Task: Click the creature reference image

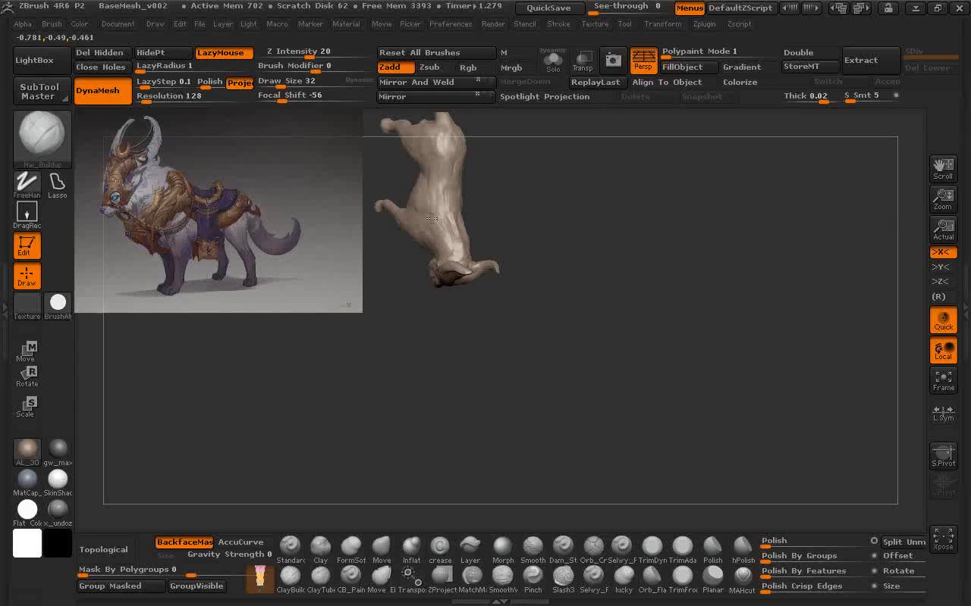Action: (218, 212)
